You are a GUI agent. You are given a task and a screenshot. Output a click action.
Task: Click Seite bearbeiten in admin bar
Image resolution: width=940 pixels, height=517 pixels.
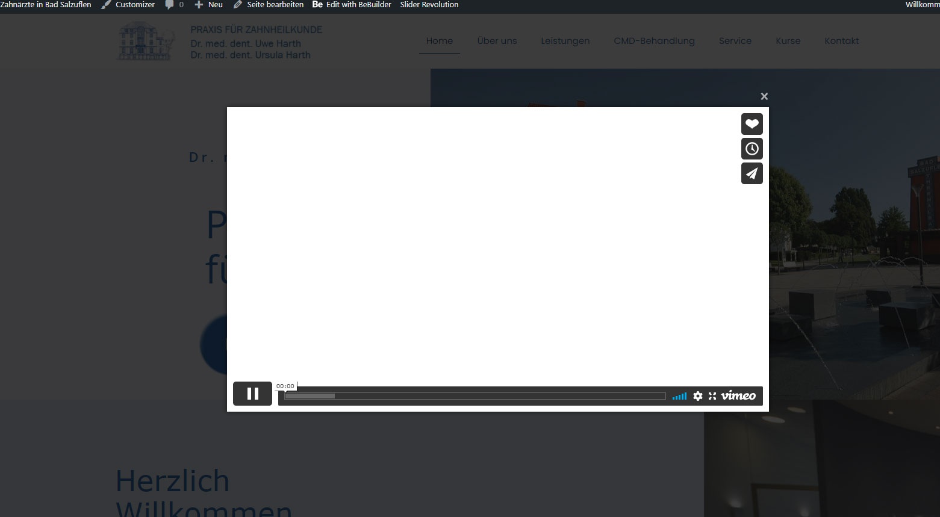click(269, 5)
